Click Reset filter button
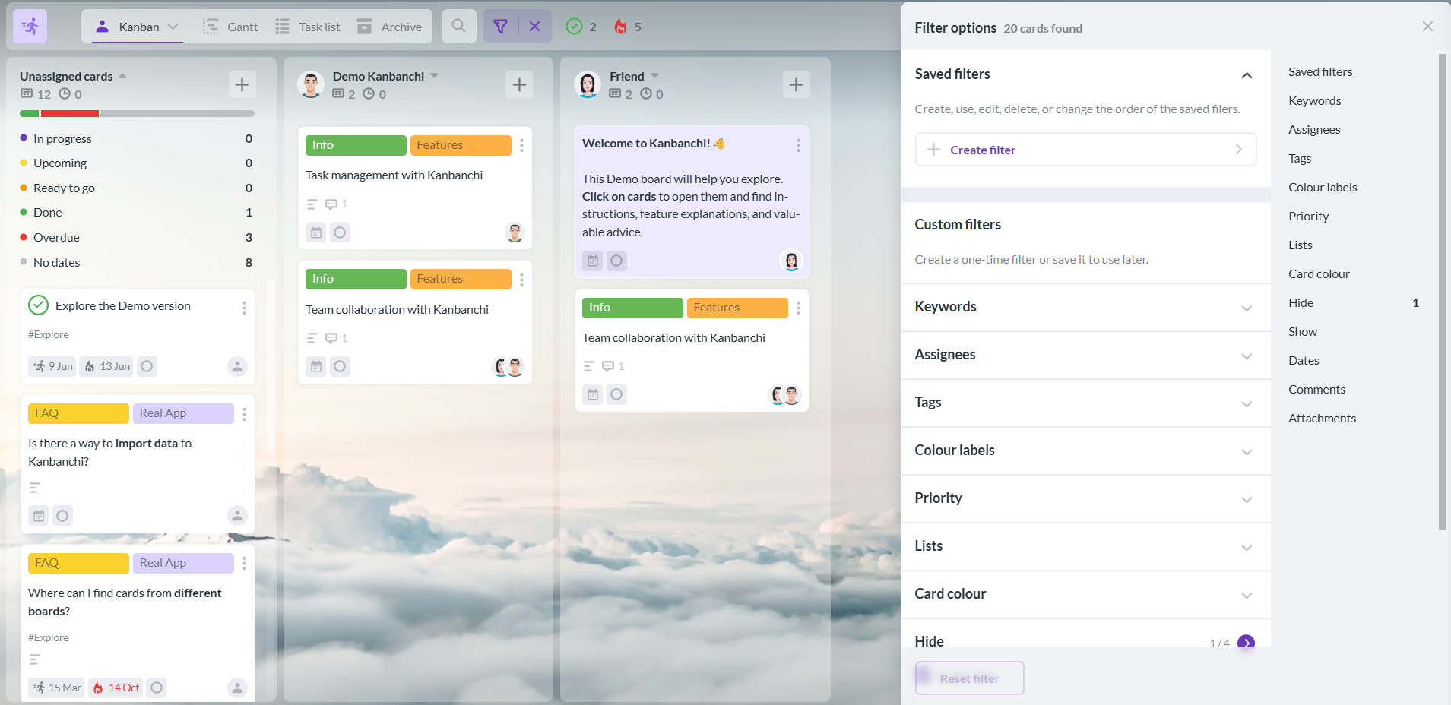Image resolution: width=1451 pixels, height=705 pixels. coord(969,678)
